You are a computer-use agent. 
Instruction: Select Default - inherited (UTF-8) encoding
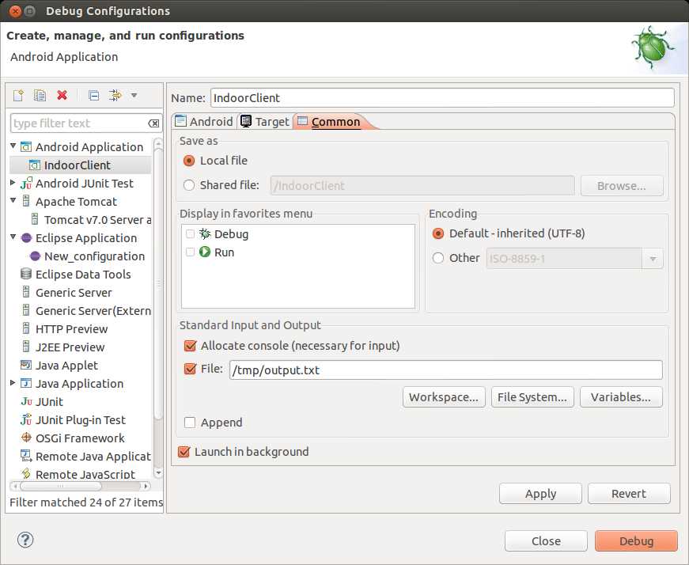coord(438,233)
